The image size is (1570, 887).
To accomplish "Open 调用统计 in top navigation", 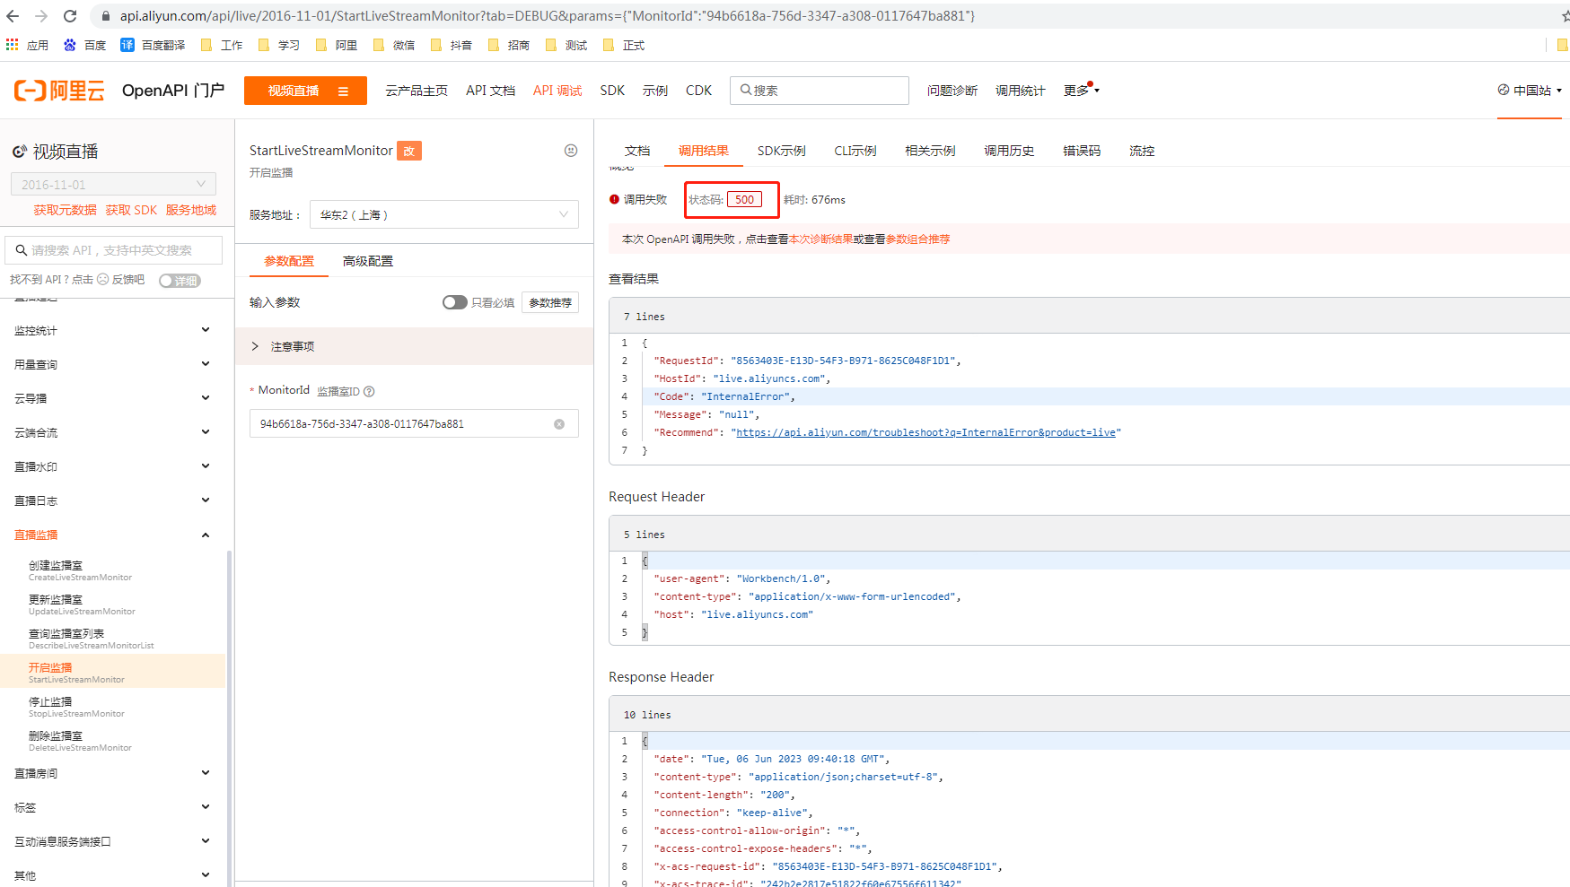I will 1020,91.
